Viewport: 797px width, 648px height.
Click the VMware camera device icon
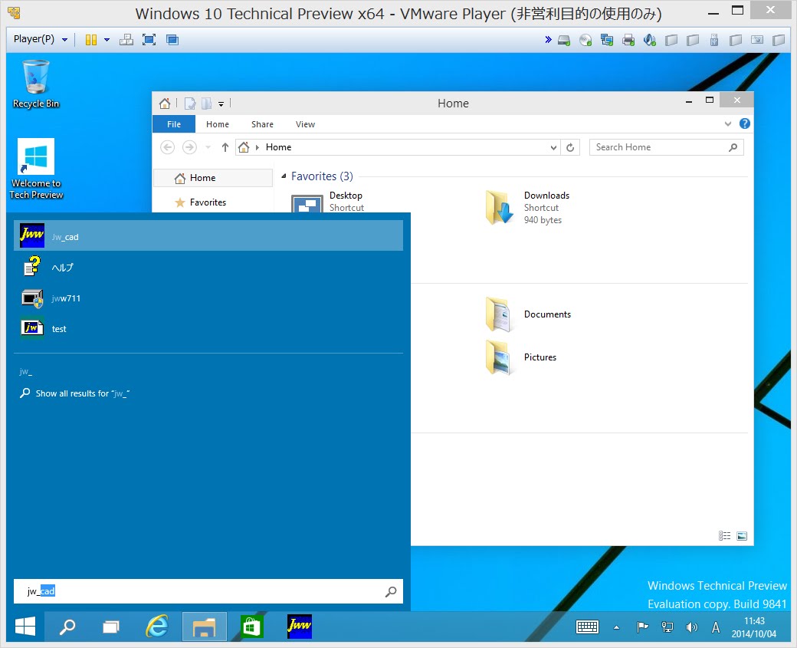coord(757,40)
